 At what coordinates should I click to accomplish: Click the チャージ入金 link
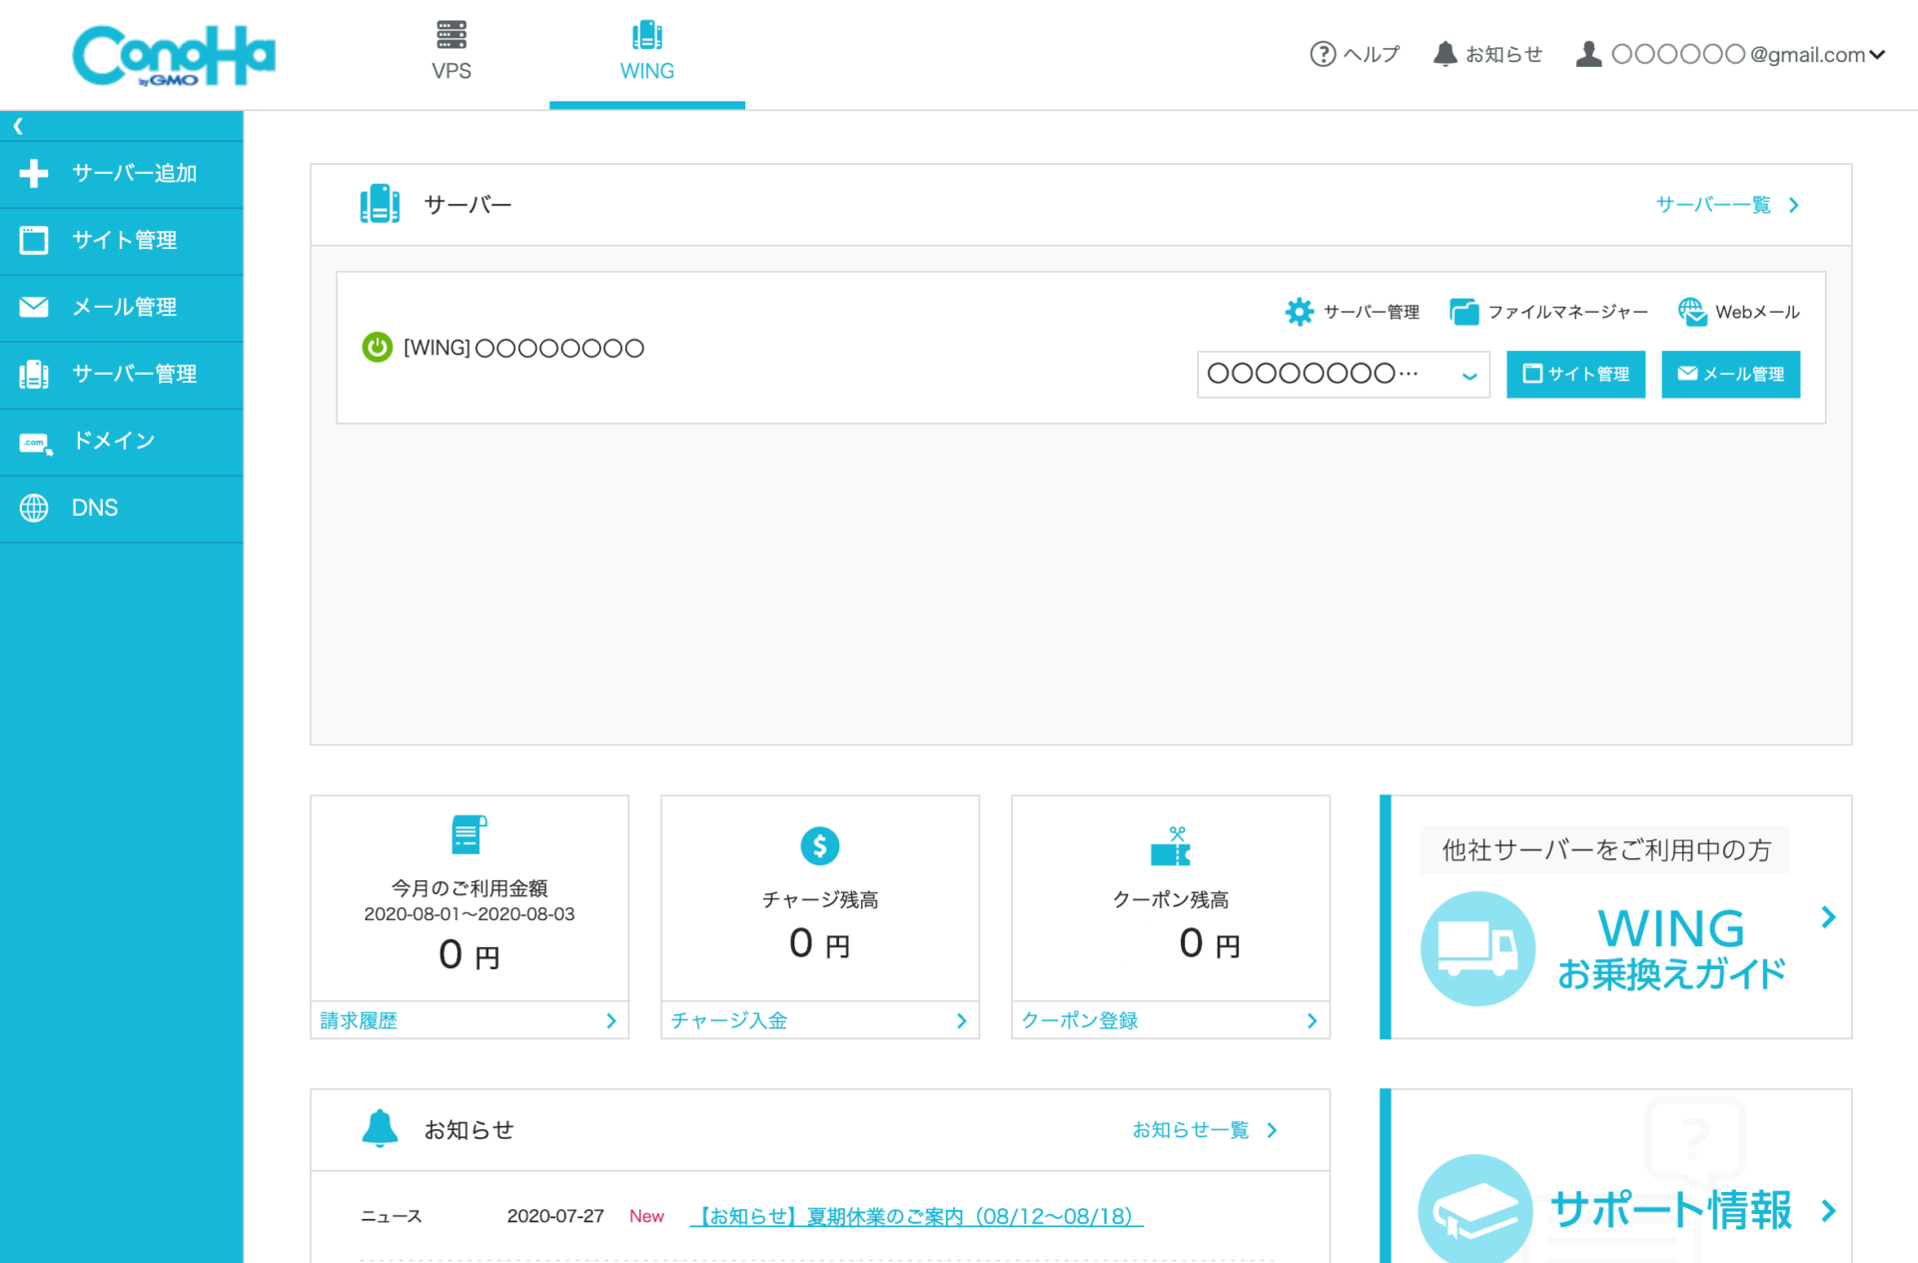pyautogui.click(x=729, y=1020)
